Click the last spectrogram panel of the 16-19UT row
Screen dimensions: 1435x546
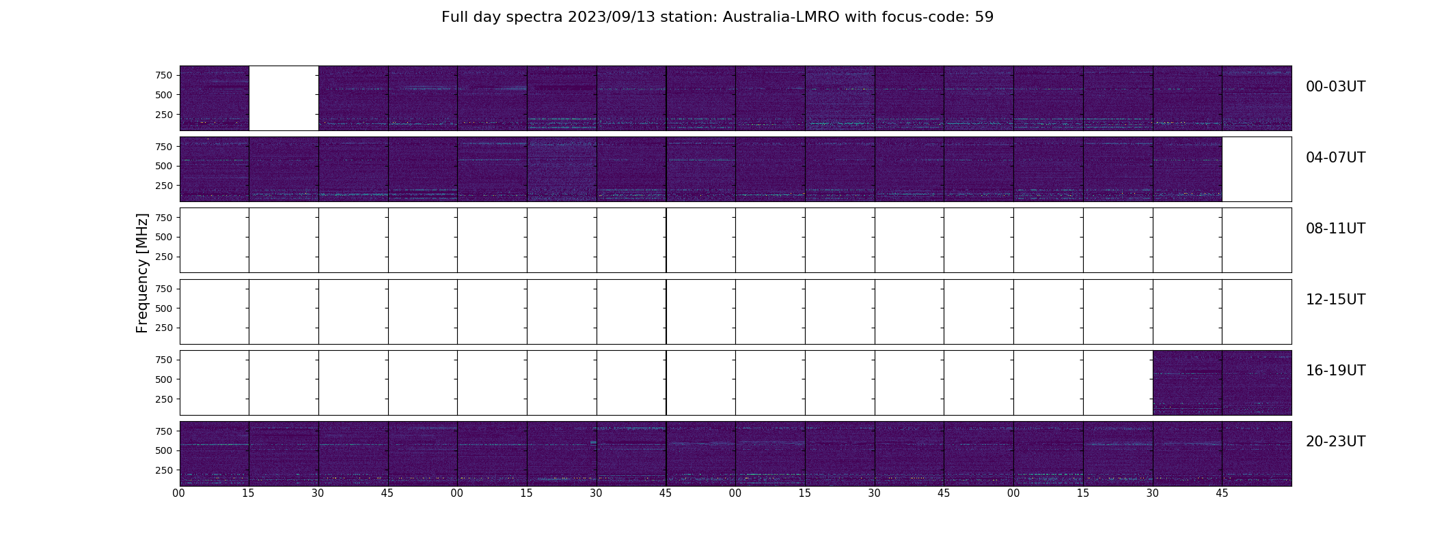tap(1257, 383)
